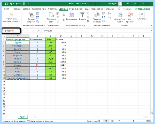Open What-If Analysis (Анализ что если)
This screenshot has width=155, height=124.
point(120,18)
